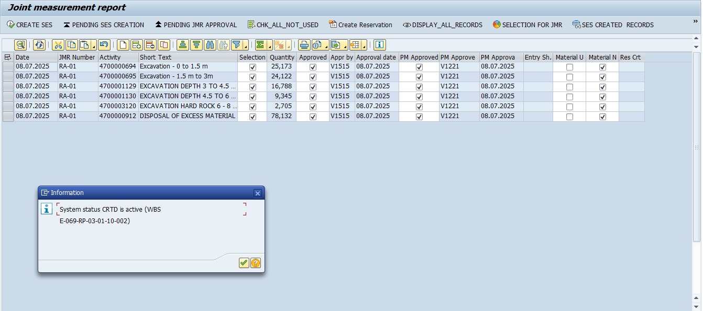Click the Quantity column header
Image resolution: width=703 pixels, height=311 pixels.
[x=282, y=57]
